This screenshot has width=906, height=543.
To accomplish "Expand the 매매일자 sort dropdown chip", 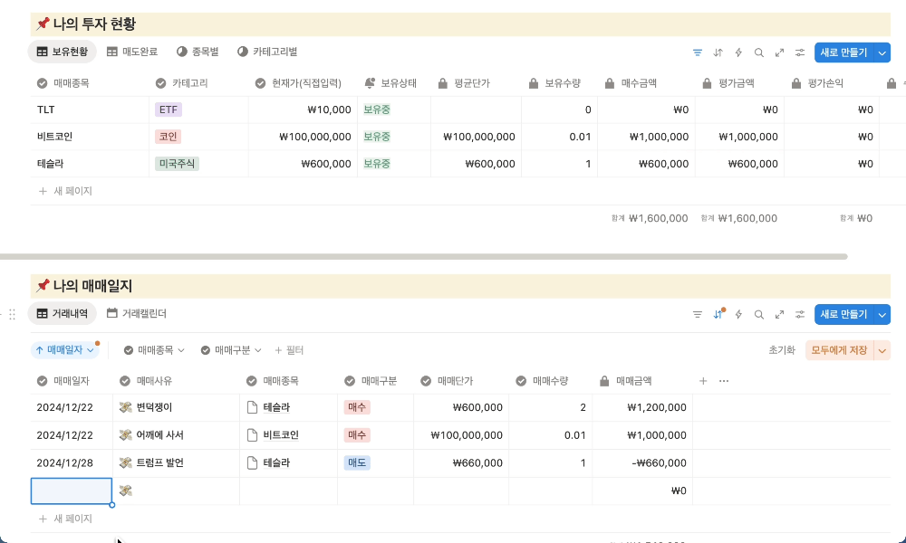I will click(x=63, y=349).
